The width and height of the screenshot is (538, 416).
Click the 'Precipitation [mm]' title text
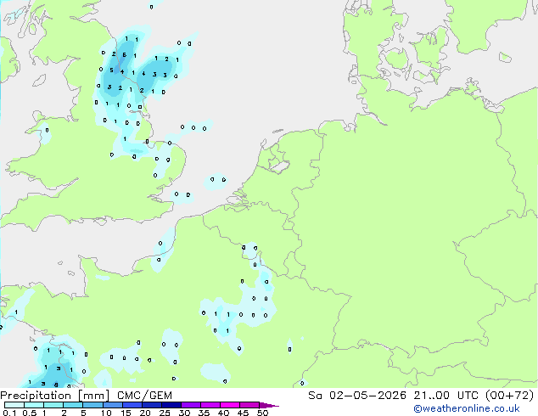55,396
